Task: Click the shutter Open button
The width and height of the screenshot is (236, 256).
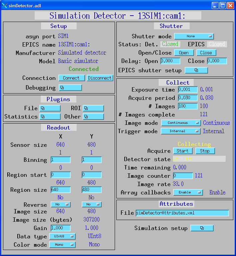Action: click(x=184, y=53)
